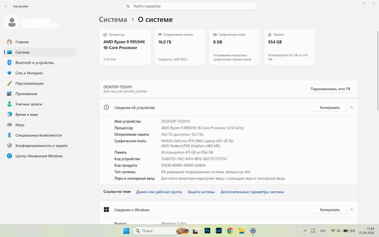379x237 pixels.
Task: Click the volume speaker tray icon
Action: [x=338, y=231]
